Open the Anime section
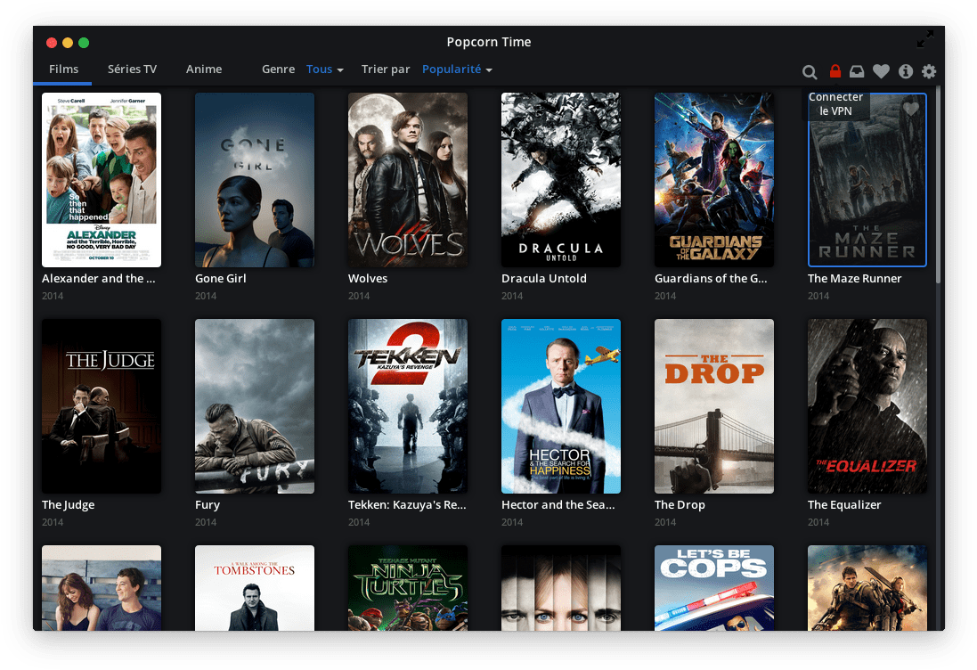977x670 pixels. (204, 69)
